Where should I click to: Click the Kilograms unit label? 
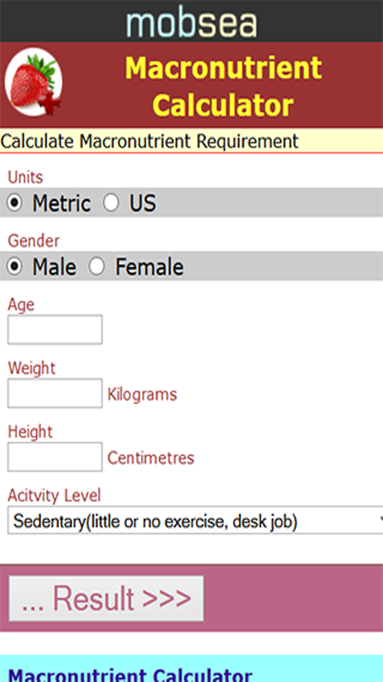click(141, 394)
